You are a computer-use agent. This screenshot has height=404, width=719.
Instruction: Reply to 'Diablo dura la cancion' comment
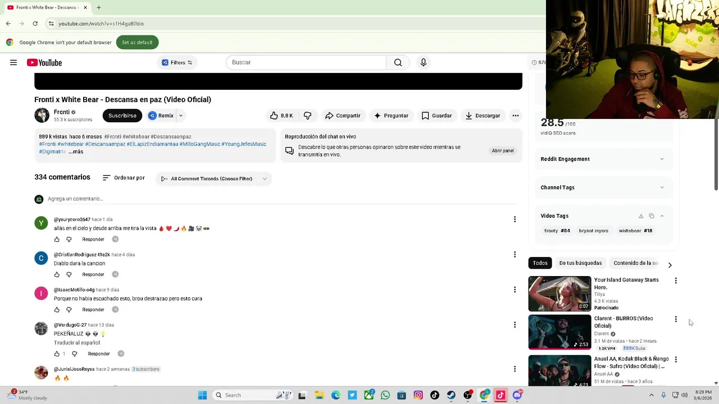click(x=93, y=274)
